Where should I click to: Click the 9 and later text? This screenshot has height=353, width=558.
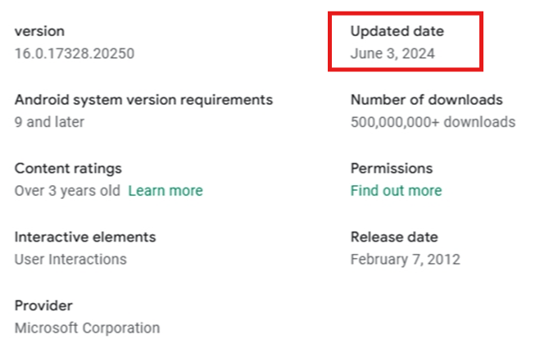click(49, 122)
